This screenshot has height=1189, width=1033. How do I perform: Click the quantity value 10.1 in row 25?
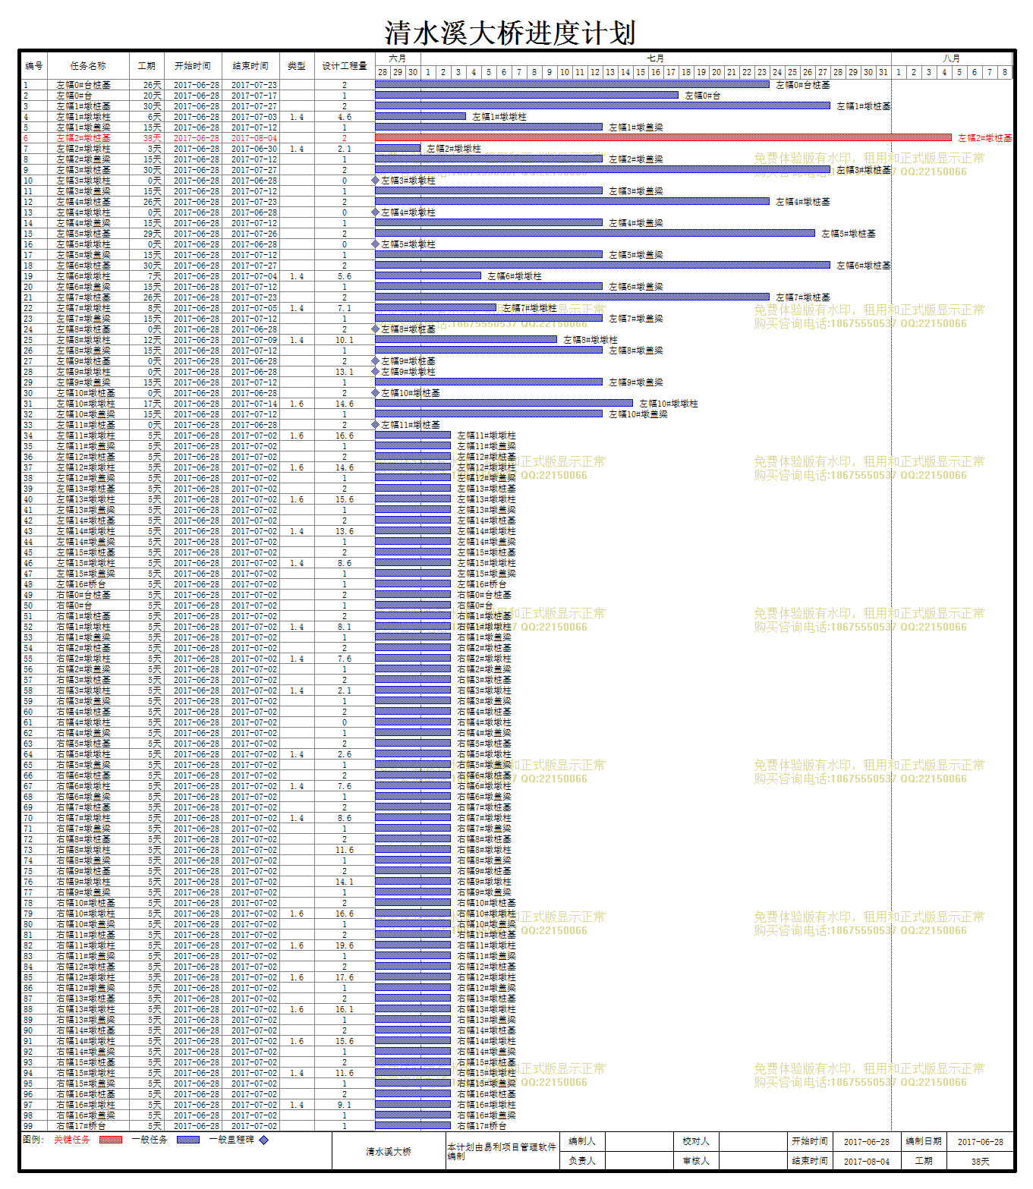point(345,340)
